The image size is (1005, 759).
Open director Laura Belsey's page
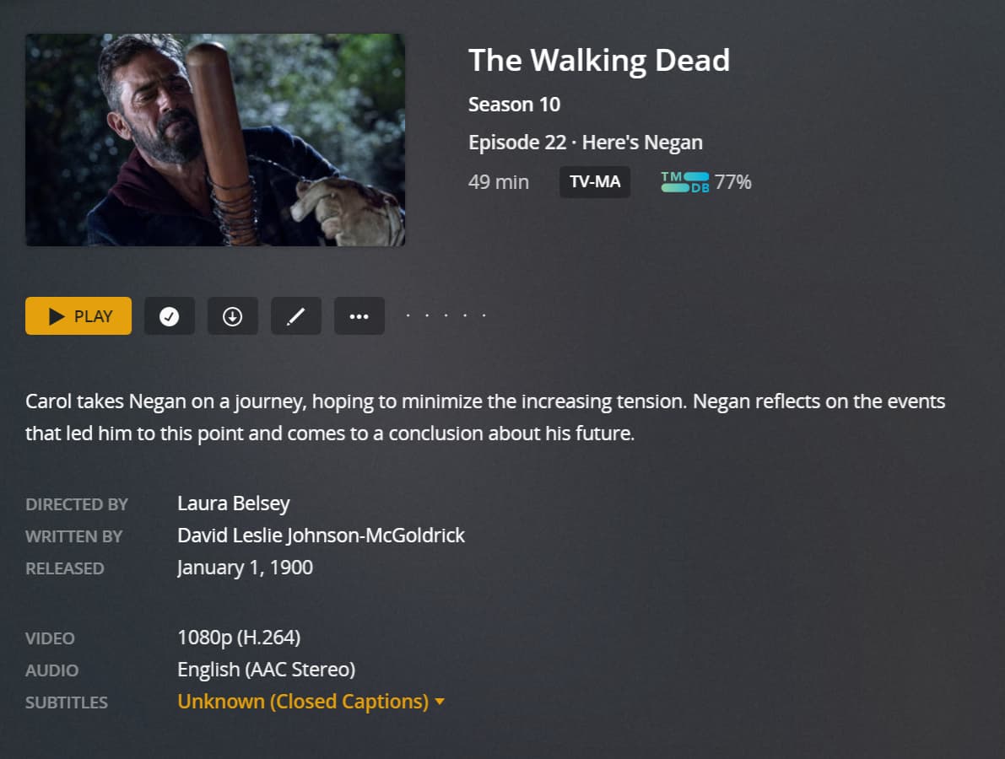[x=233, y=503]
